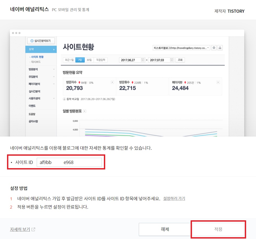The height and width of the screenshot is (239, 256).
Task: Focus the 사이트 ID input field
Action: 69,162
